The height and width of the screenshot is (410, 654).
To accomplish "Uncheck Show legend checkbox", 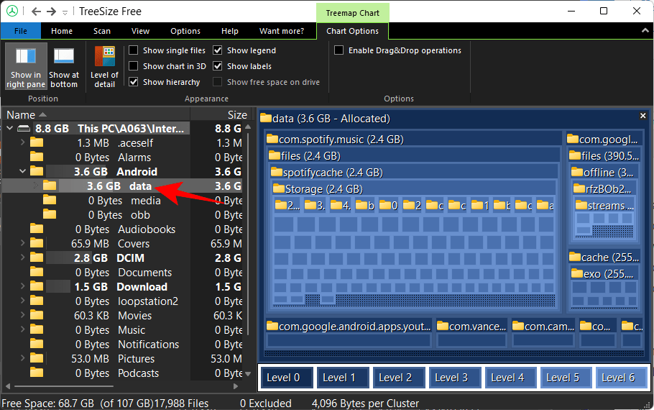I will [217, 50].
